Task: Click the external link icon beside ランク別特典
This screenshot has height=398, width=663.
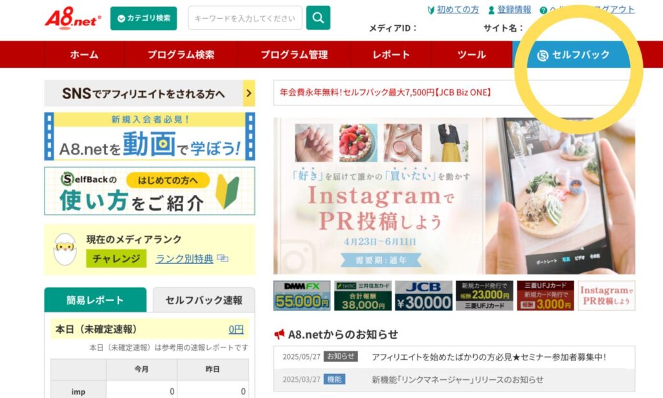Action: [223, 258]
